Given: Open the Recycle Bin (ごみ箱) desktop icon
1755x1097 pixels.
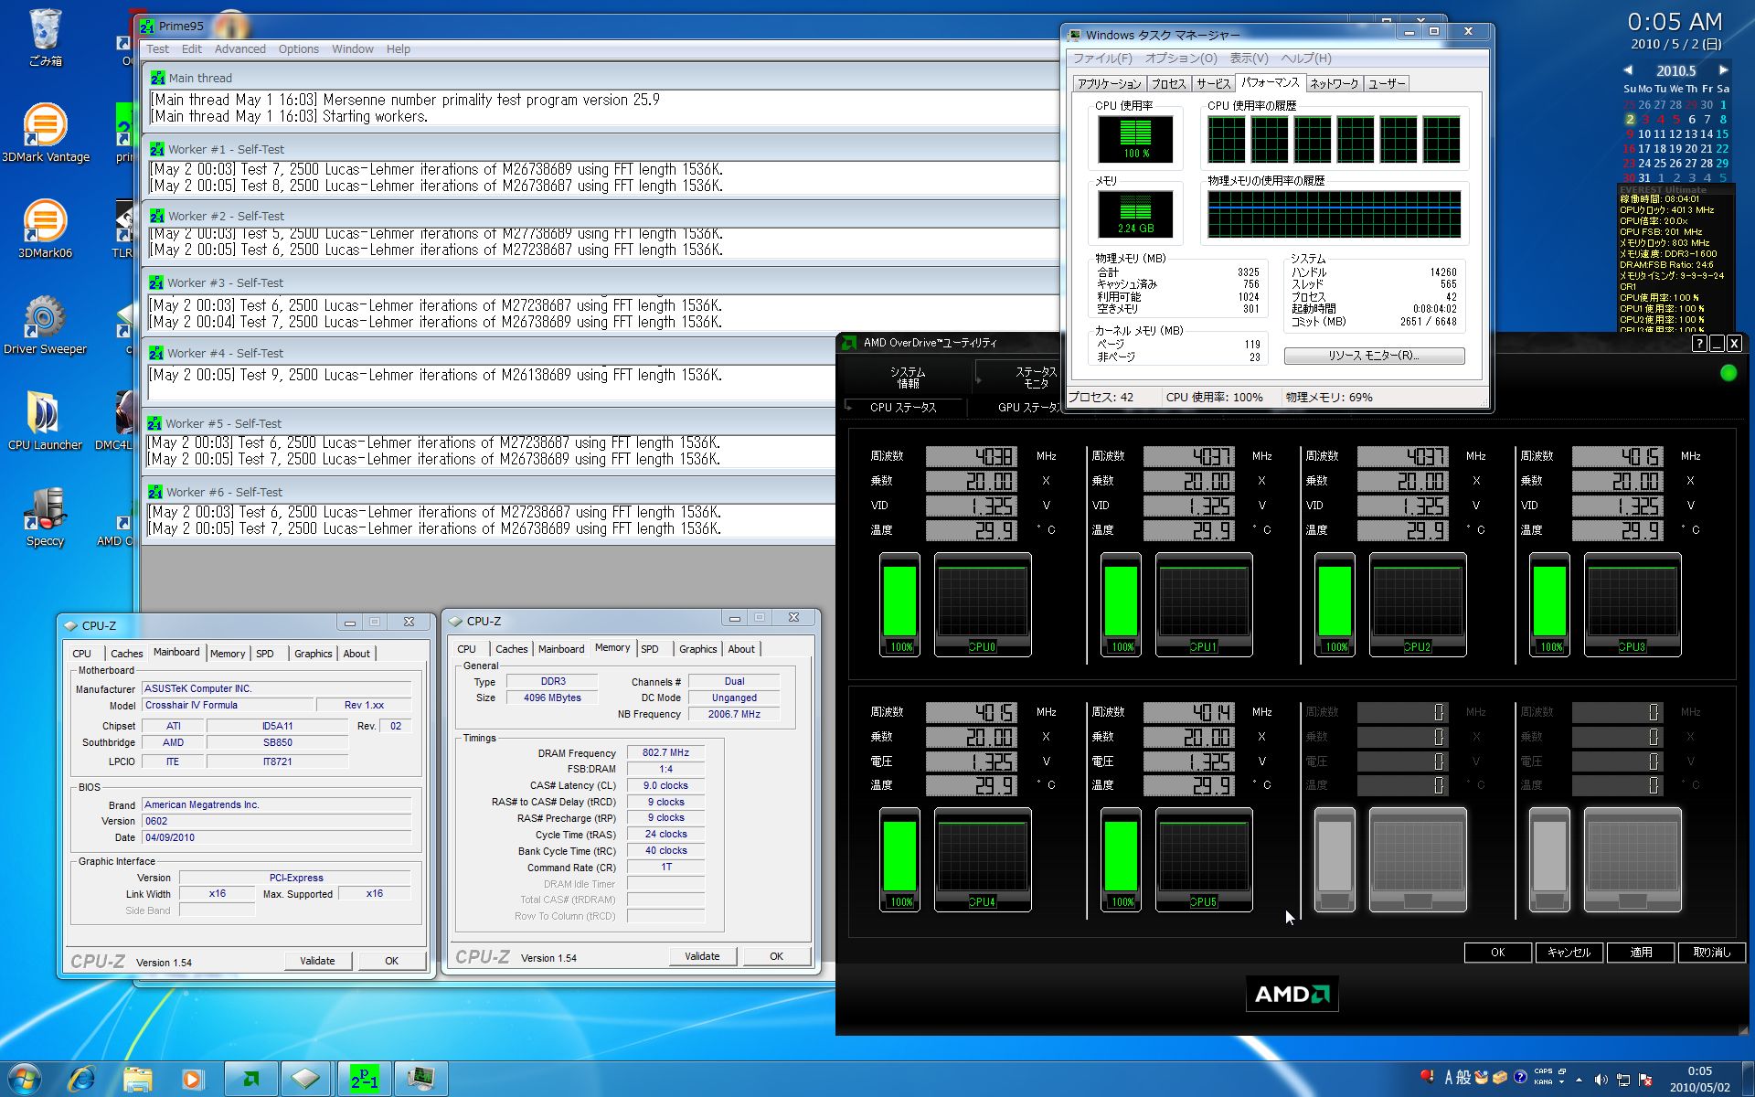Looking at the screenshot, I should (x=45, y=37).
